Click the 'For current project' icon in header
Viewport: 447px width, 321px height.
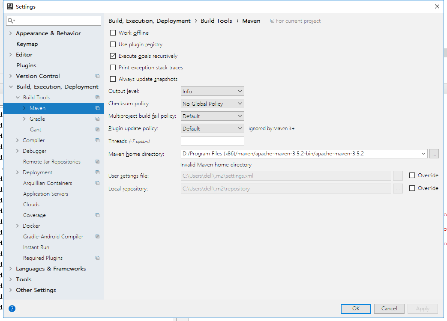(x=272, y=21)
